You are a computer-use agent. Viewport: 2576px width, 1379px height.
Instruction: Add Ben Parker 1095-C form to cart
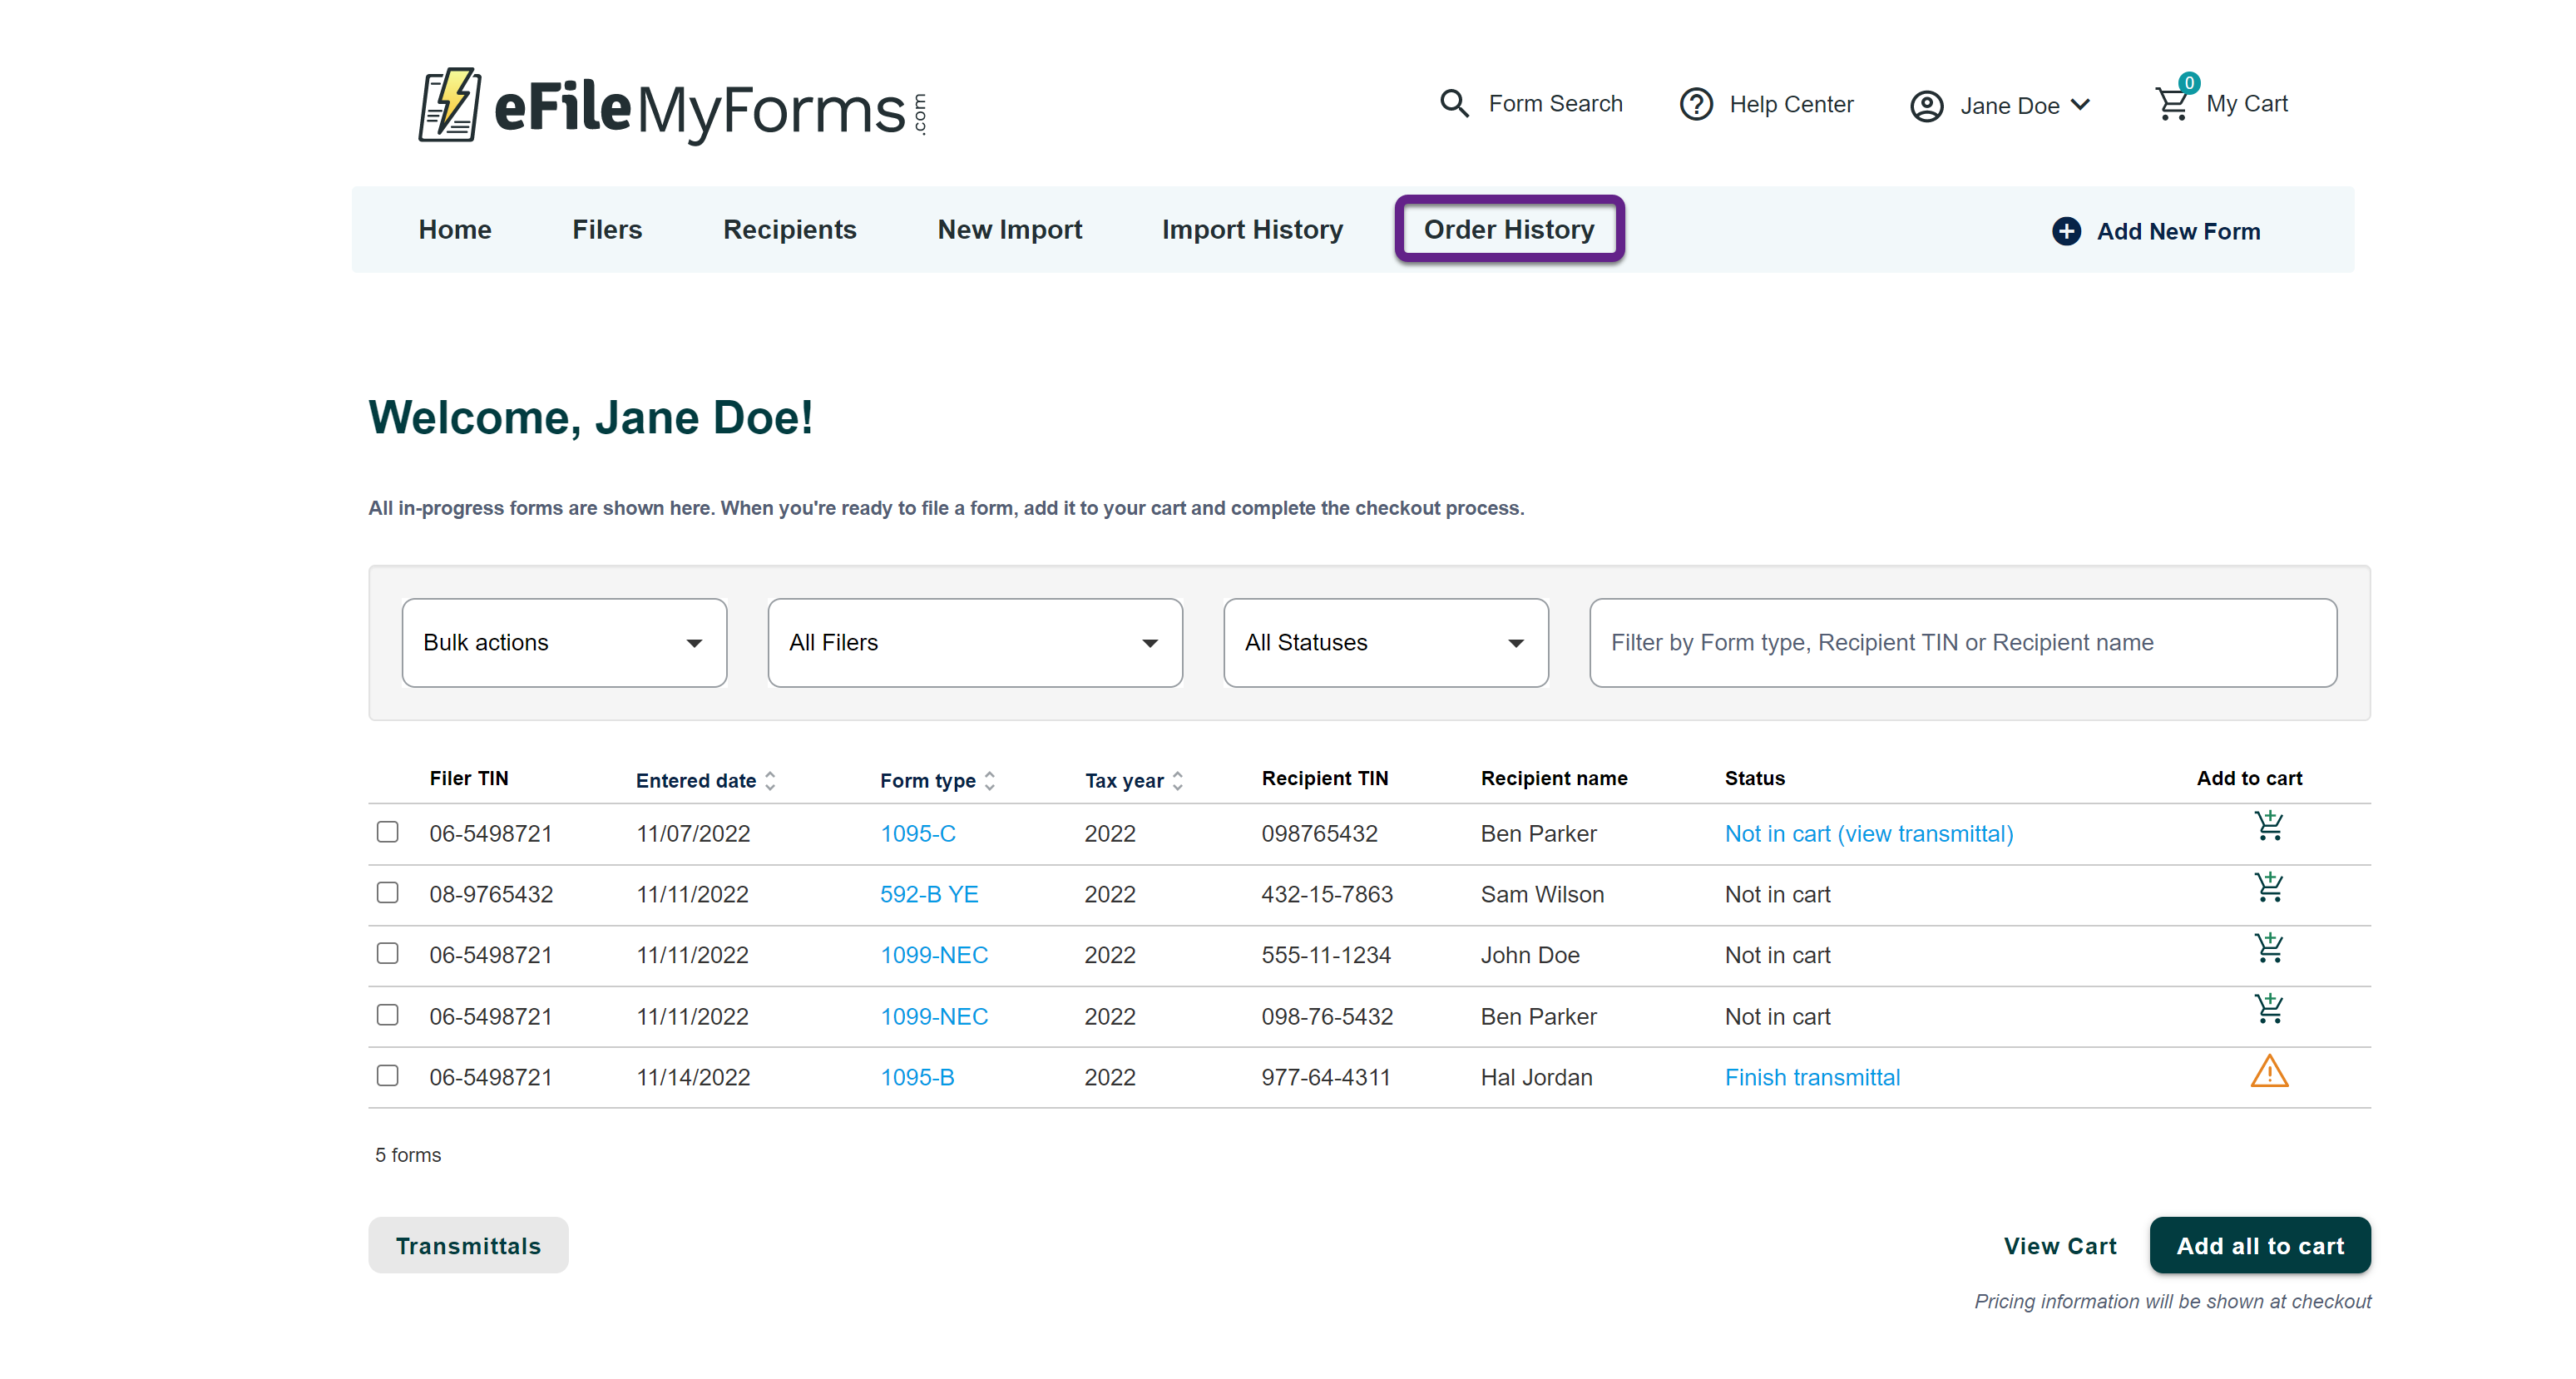[x=2268, y=827]
